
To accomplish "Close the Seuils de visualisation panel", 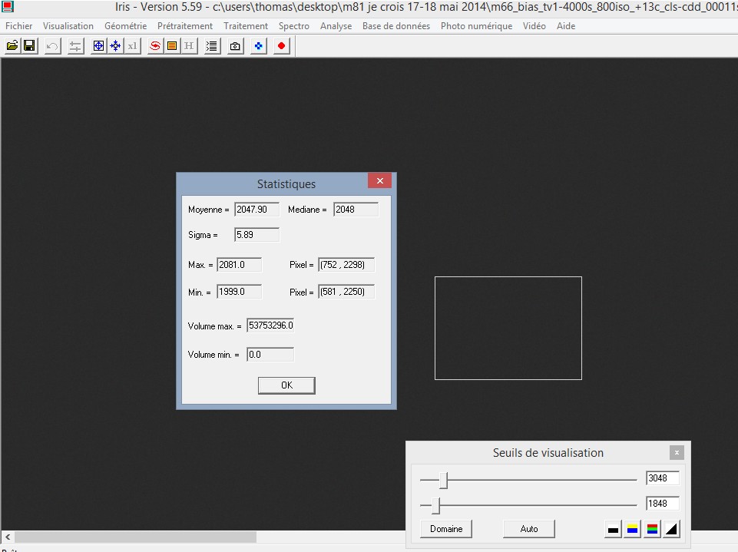I will (677, 453).
